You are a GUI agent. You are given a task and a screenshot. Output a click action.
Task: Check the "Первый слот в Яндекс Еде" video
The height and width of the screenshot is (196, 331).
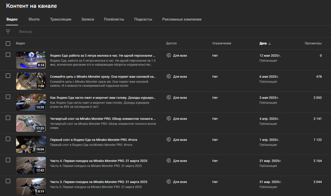point(8,139)
